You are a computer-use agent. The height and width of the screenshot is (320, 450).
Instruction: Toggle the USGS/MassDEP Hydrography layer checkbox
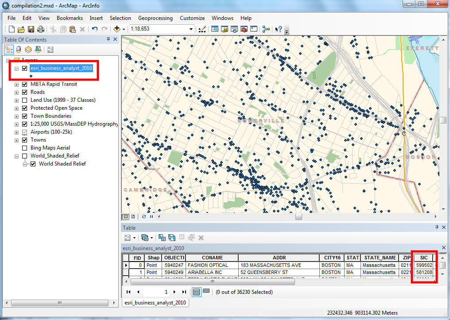coord(25,124)
